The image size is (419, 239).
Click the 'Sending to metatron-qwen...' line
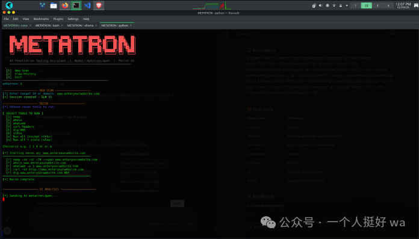pyautogui.click(x=29, y=196)
